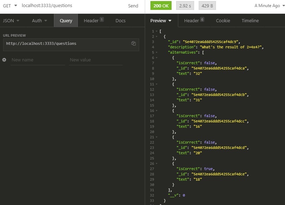
Task: Click the URL preview text box
Action: pyautogui.click(x=71, y=44)
